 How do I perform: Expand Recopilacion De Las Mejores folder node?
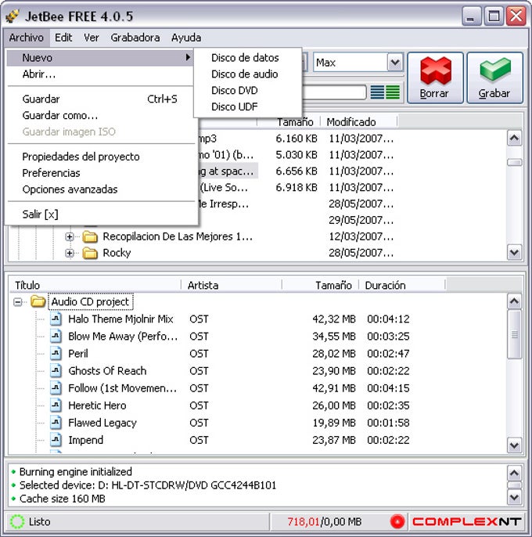[70, 236]
